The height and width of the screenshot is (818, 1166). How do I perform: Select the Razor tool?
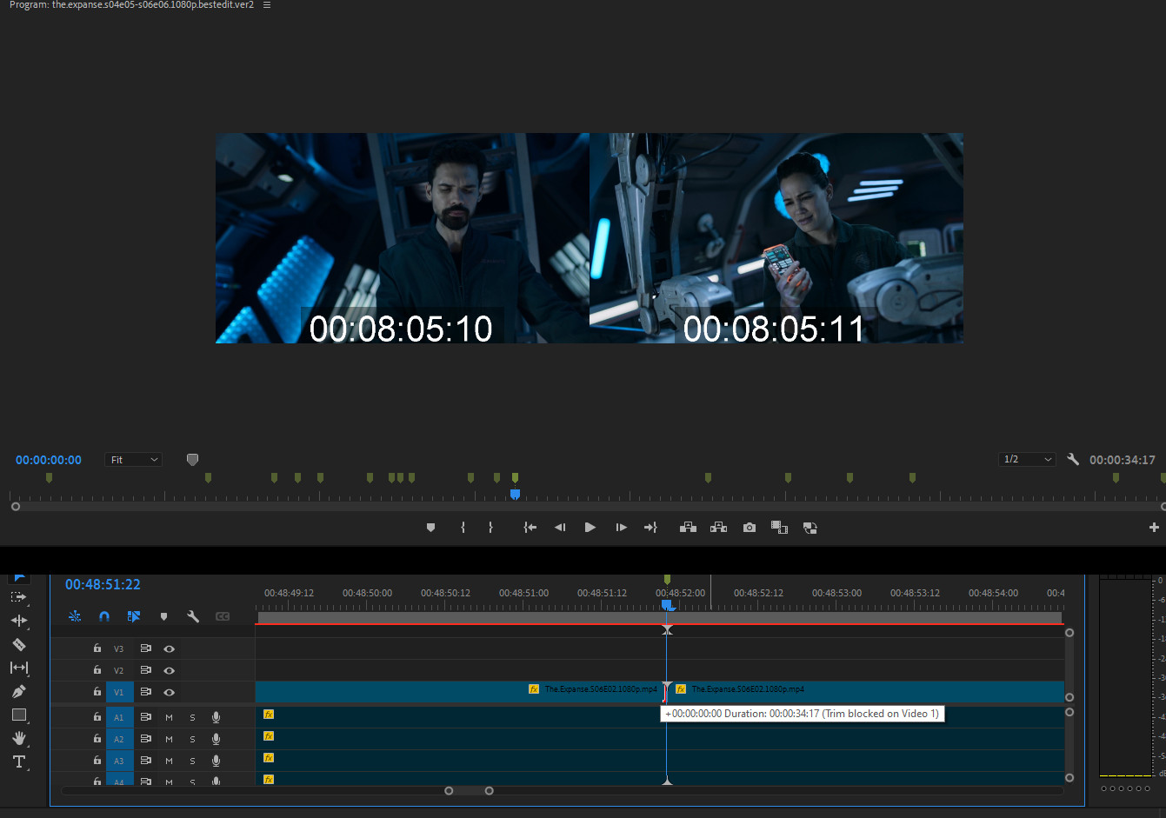tap(19, 644)
